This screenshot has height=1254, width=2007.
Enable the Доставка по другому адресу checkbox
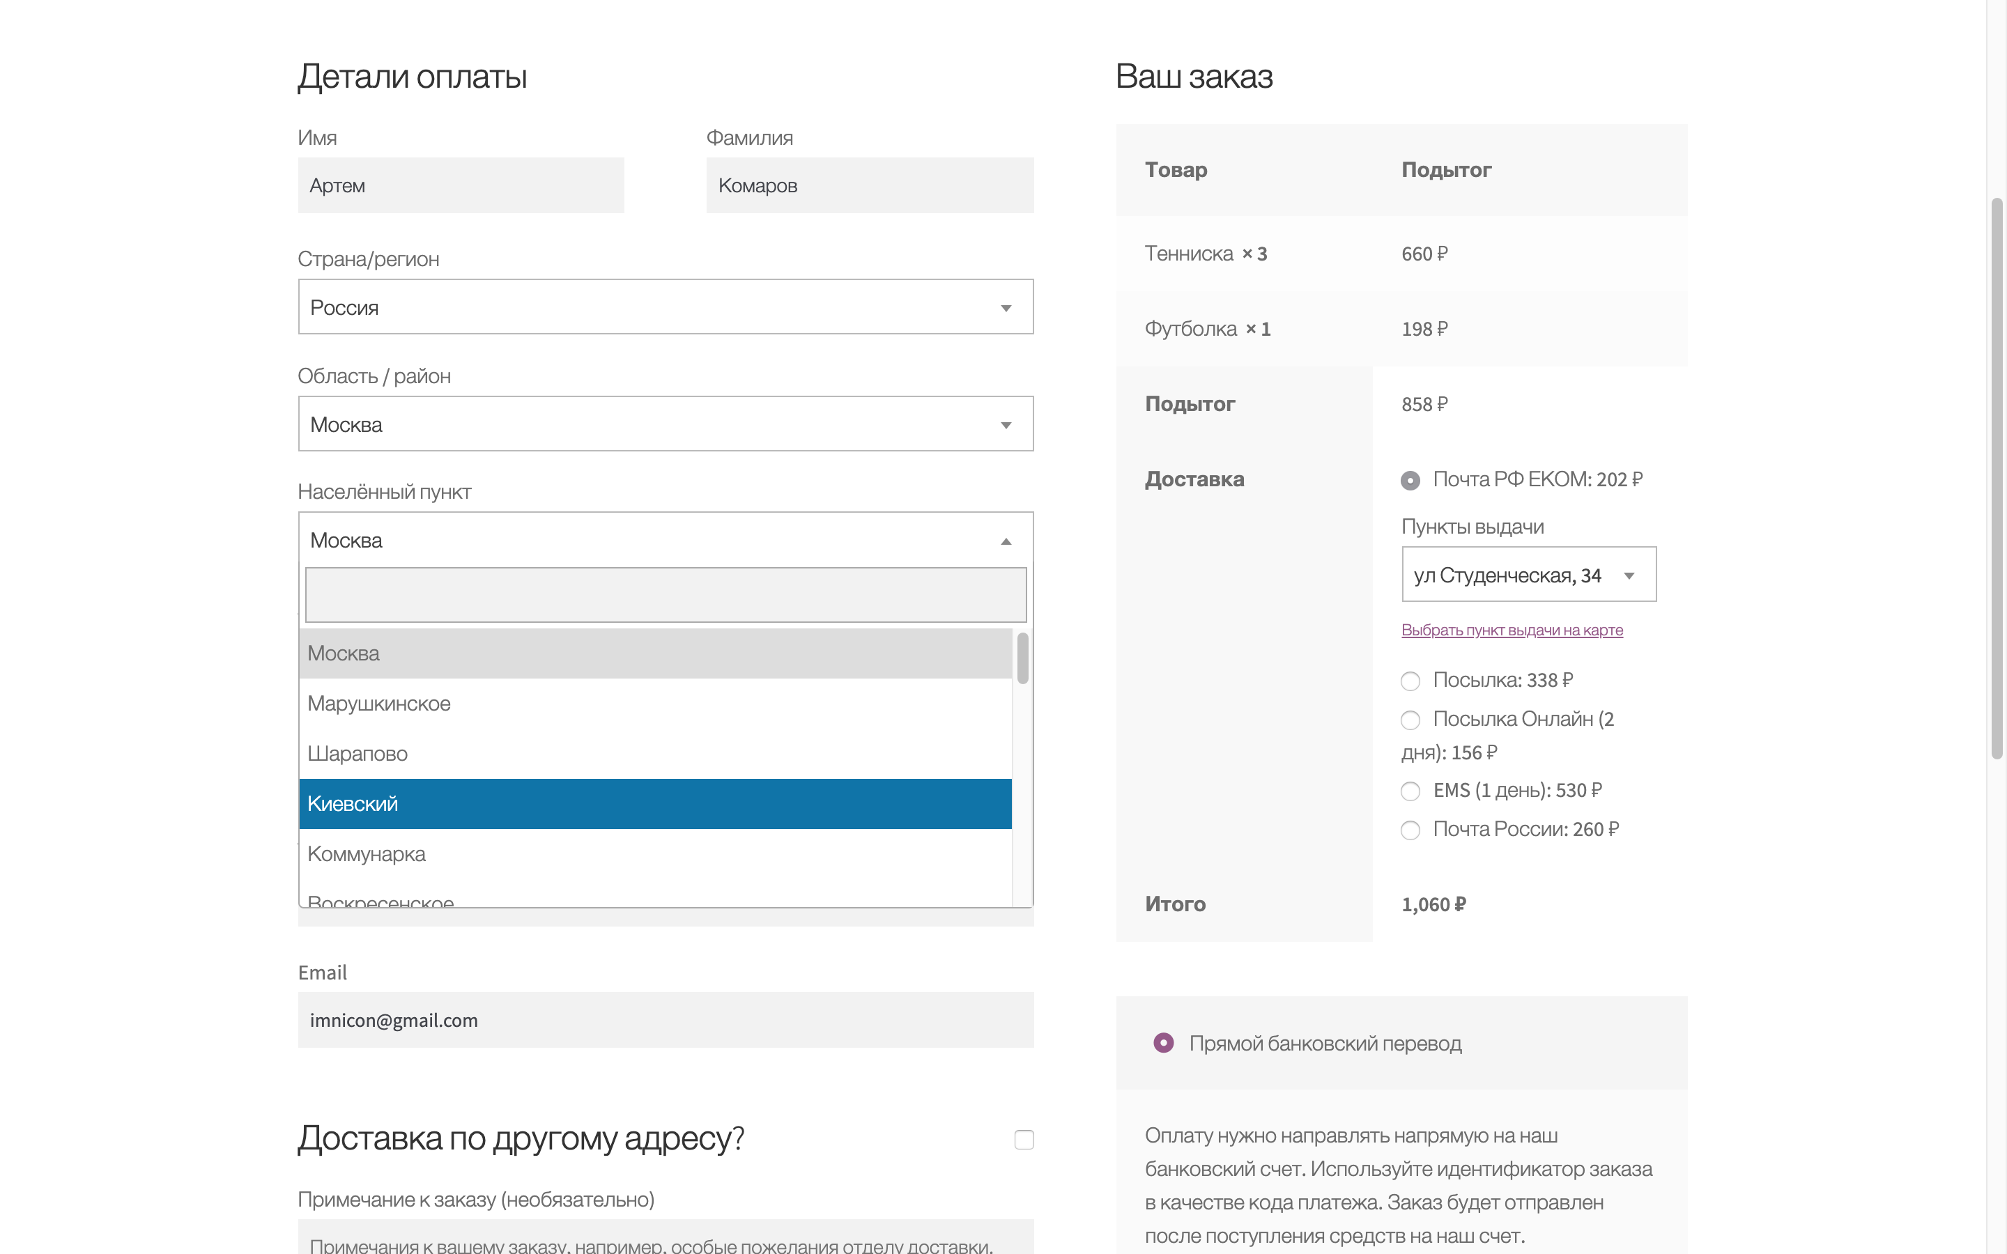[x=1024, y=1140]
